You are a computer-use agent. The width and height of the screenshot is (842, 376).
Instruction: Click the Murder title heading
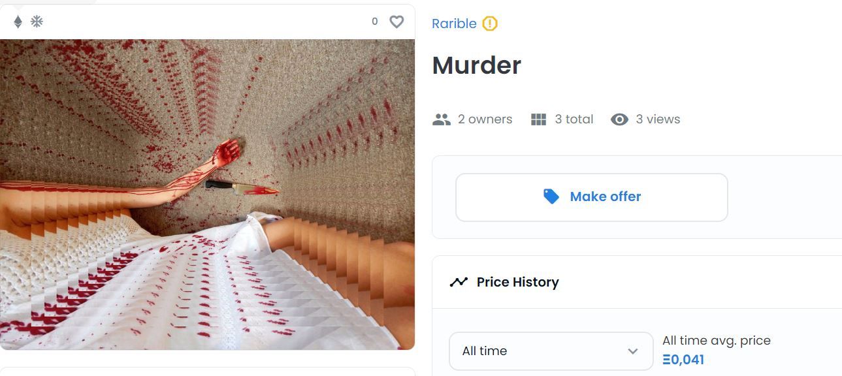click(477, 65)
